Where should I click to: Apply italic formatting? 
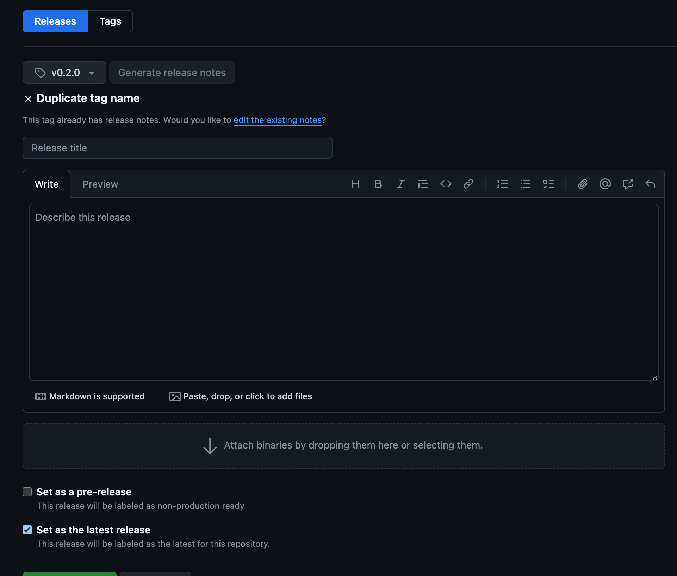coord(400,183)
